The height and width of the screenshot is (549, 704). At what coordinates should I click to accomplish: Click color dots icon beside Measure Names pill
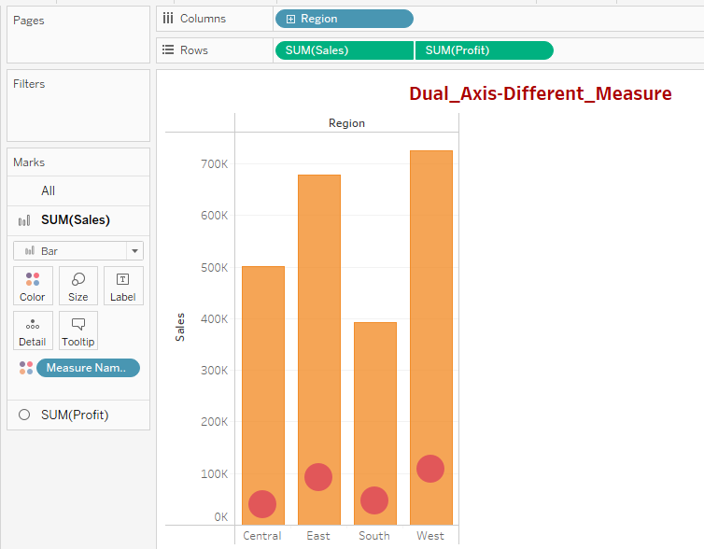pyautogui.click(x=26, y=368)
